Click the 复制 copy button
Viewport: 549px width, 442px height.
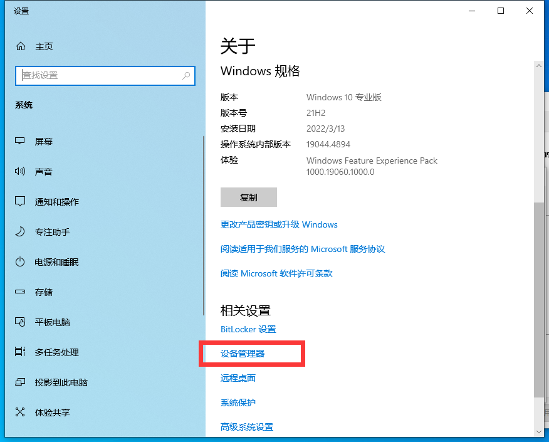tap(249, 197)
